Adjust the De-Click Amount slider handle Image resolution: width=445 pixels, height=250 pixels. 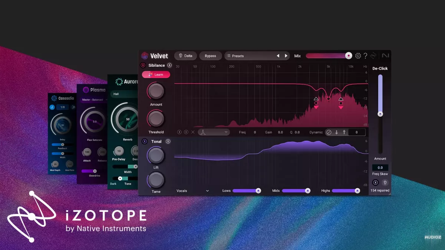(x=380, y=114)
